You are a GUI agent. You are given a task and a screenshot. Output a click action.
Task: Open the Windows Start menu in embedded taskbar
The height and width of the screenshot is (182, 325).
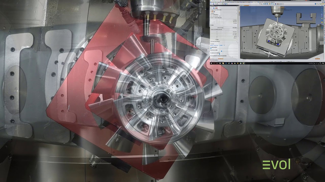tap(211, 63)
